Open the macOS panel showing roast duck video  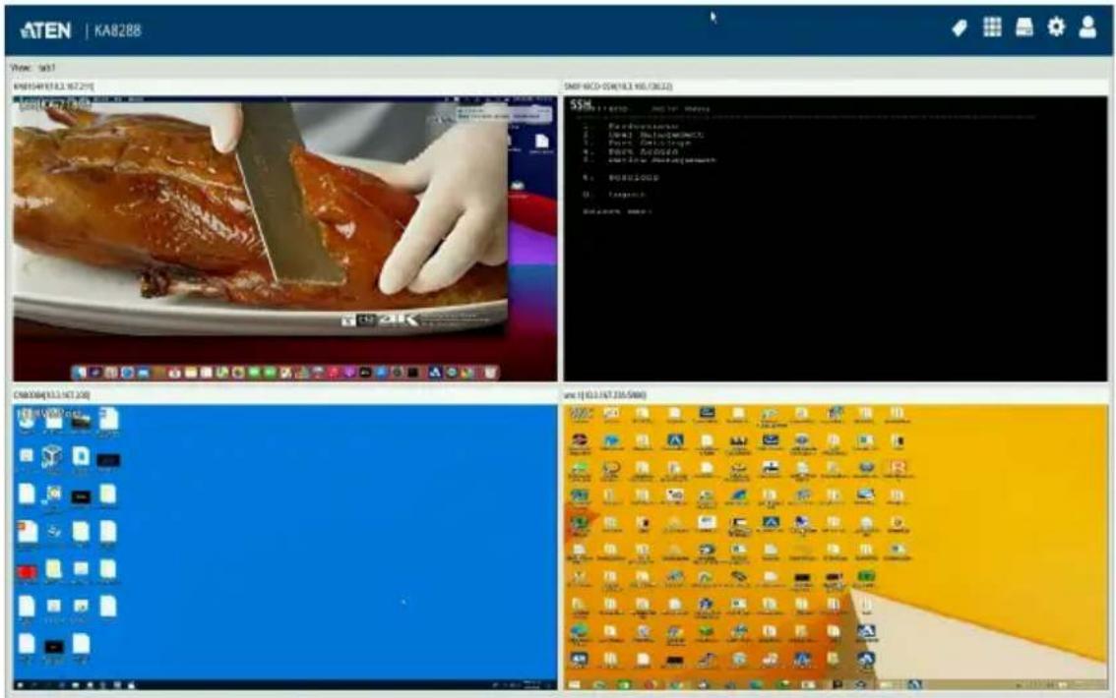coord(284,239)
